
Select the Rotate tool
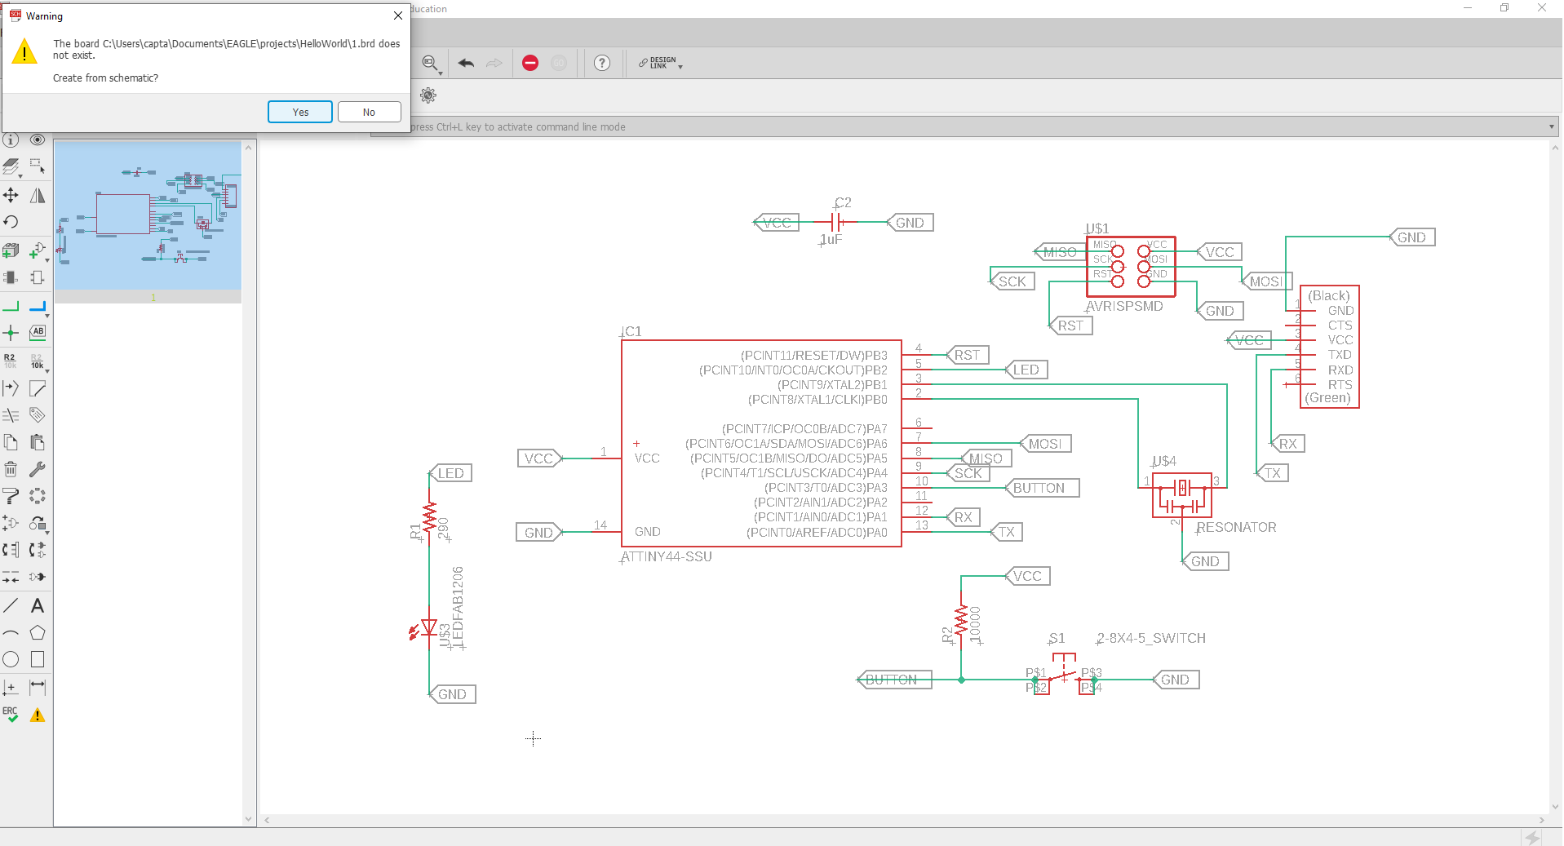pyautogui.click(x=11, y=222)
